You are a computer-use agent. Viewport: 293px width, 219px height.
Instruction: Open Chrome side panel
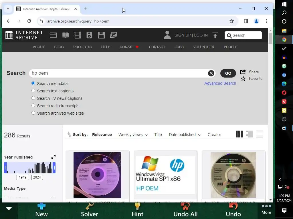(x=246, y=21)
